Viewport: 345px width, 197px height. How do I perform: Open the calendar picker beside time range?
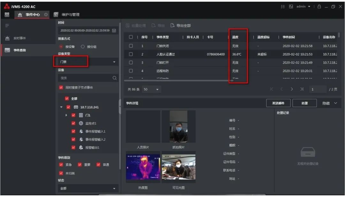tap(114, 31)
